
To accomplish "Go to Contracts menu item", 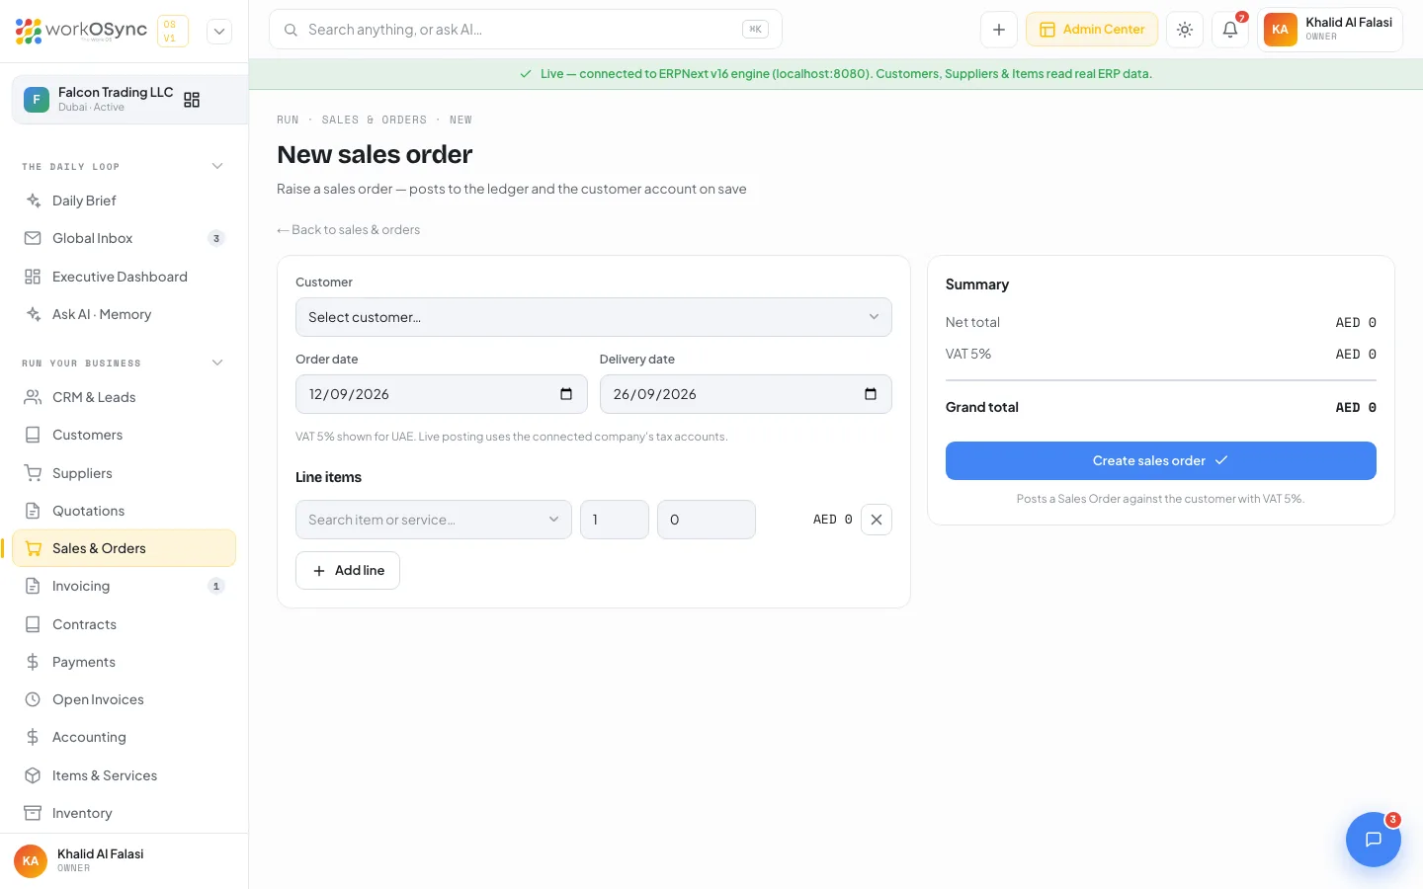I will click(124, 624).
